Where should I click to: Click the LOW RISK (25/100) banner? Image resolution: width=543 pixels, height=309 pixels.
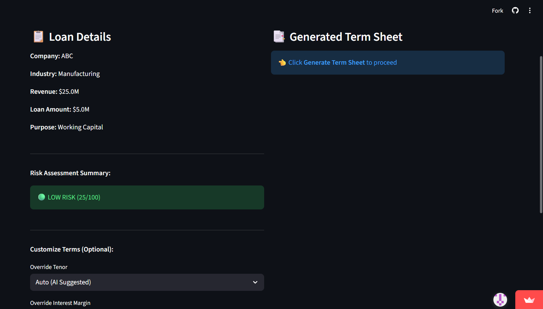pyautogui.click(x=147, y=197)
